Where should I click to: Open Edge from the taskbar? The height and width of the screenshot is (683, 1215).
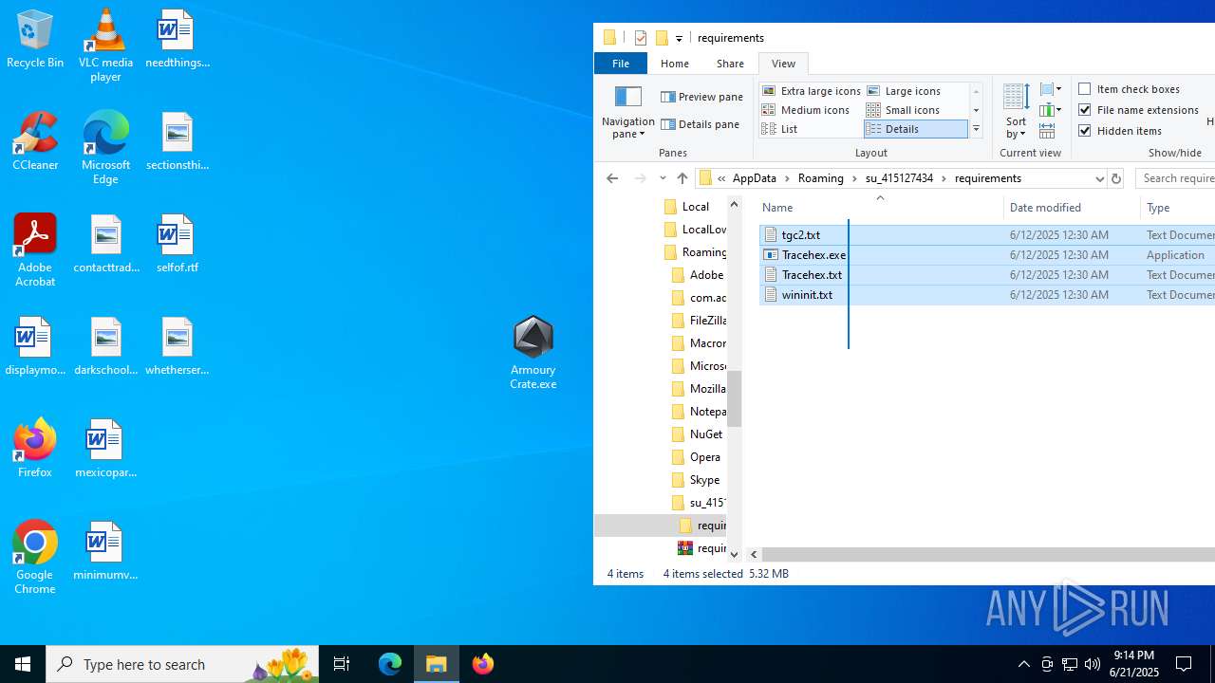pyautogui.click(x=390, y=664)
